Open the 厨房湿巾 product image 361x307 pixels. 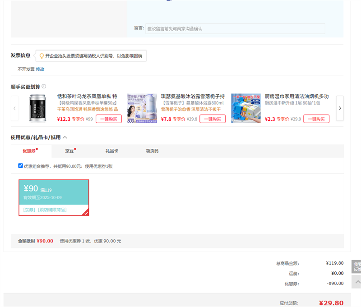[x=245, y=108]
